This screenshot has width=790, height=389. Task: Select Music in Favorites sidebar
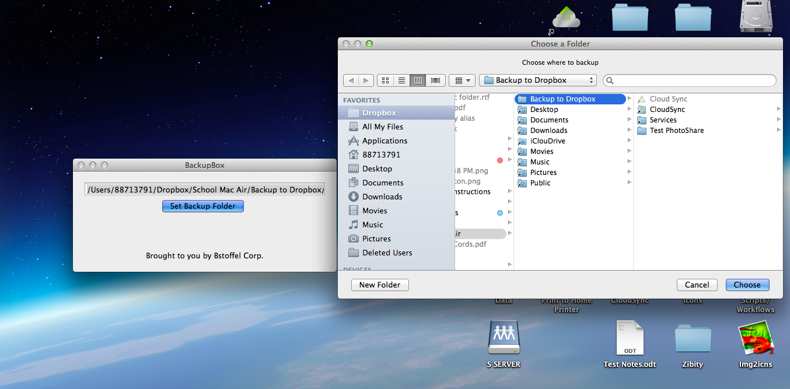click(x=396, y=225)
